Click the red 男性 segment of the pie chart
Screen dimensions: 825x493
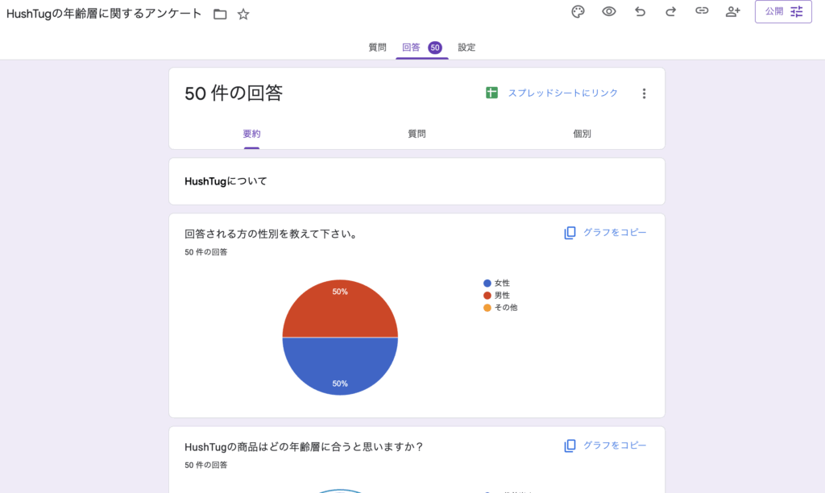340,310
